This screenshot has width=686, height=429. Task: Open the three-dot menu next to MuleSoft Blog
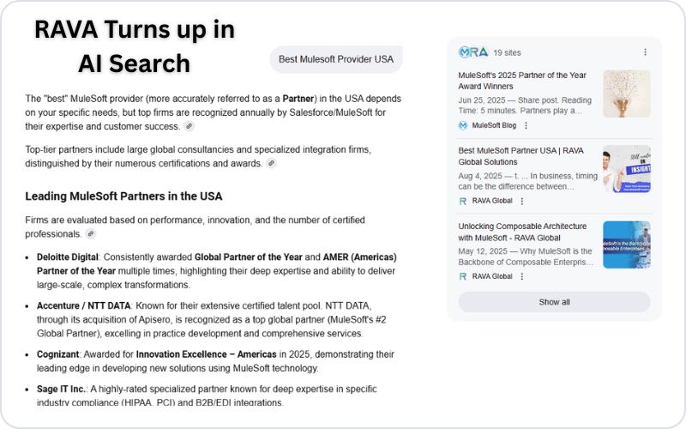coord(526,125)
